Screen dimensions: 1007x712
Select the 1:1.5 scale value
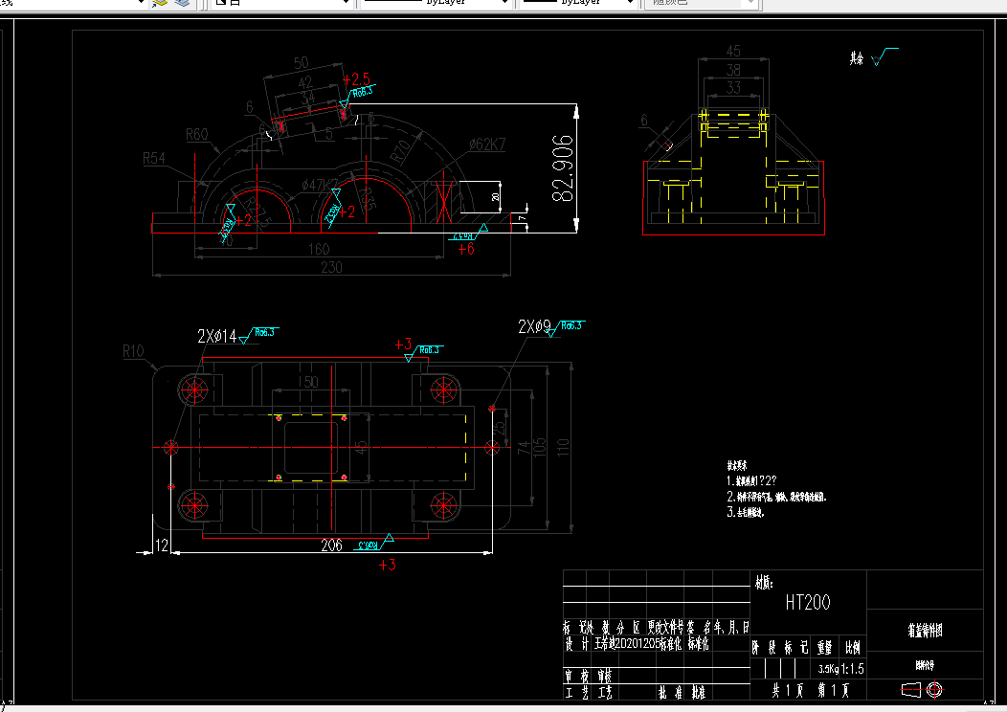853,669
